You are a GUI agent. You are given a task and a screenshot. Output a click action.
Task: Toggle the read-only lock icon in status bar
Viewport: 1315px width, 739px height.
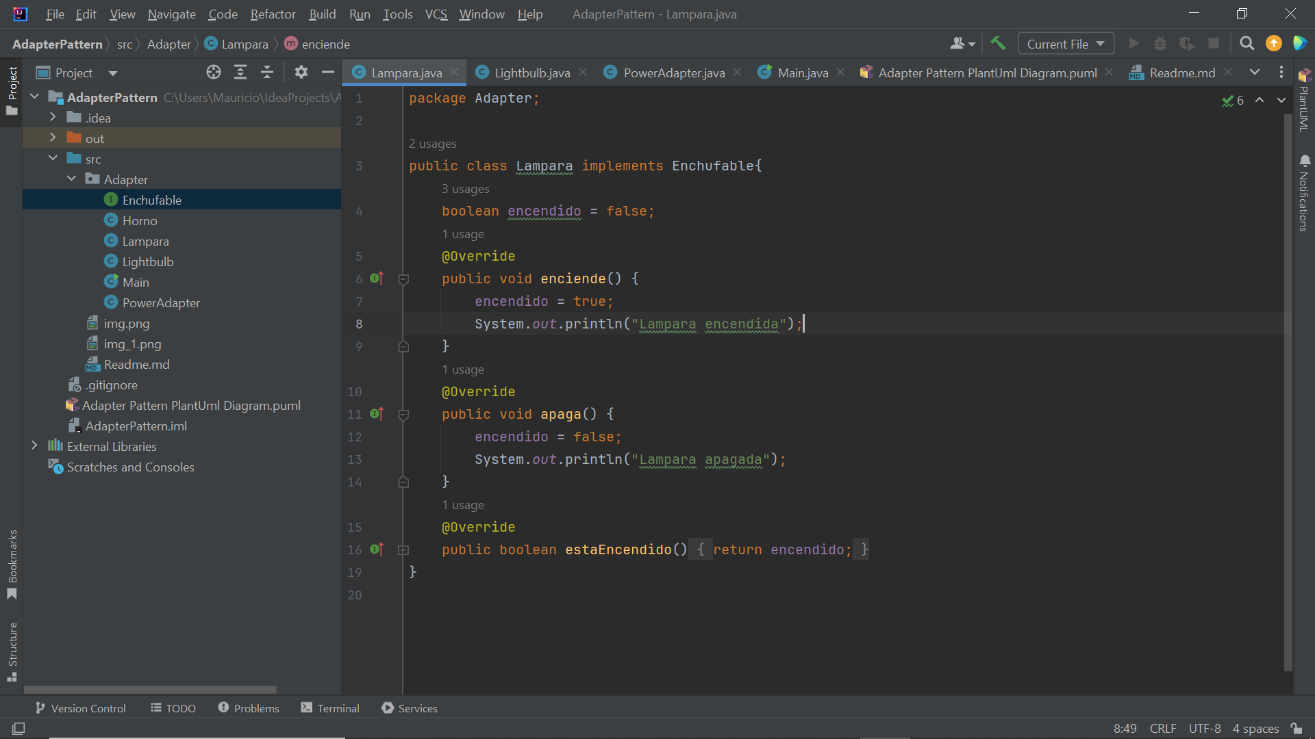tap(1296, 728)
